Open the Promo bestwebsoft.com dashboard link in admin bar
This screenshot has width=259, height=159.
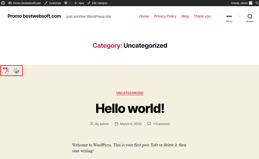tap(25, 3)
